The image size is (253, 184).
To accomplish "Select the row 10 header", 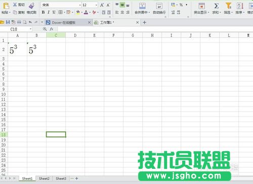I will (4, 94).
